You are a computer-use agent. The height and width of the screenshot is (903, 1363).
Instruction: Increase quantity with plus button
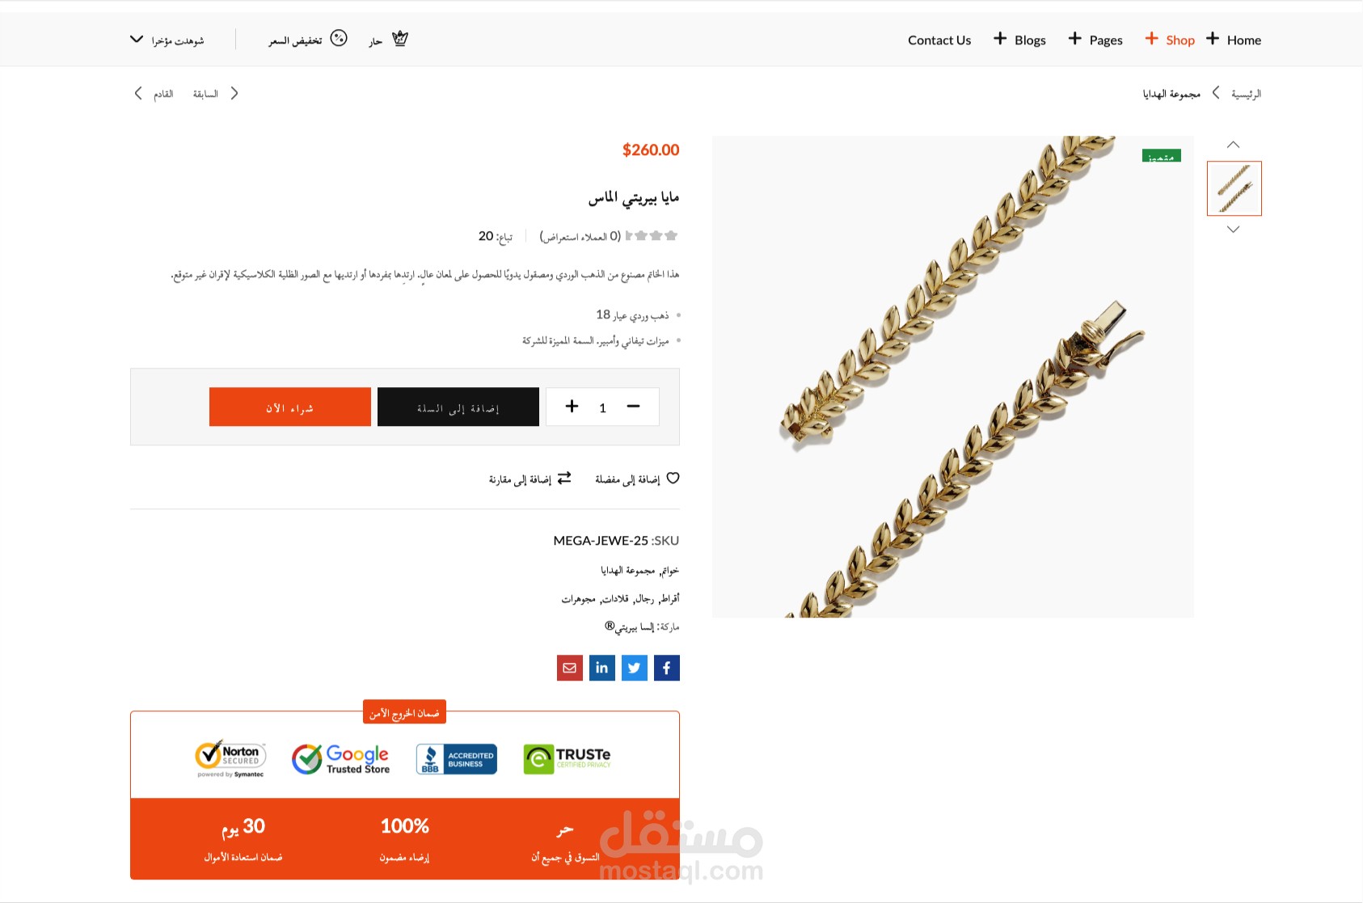click(572, 407)
